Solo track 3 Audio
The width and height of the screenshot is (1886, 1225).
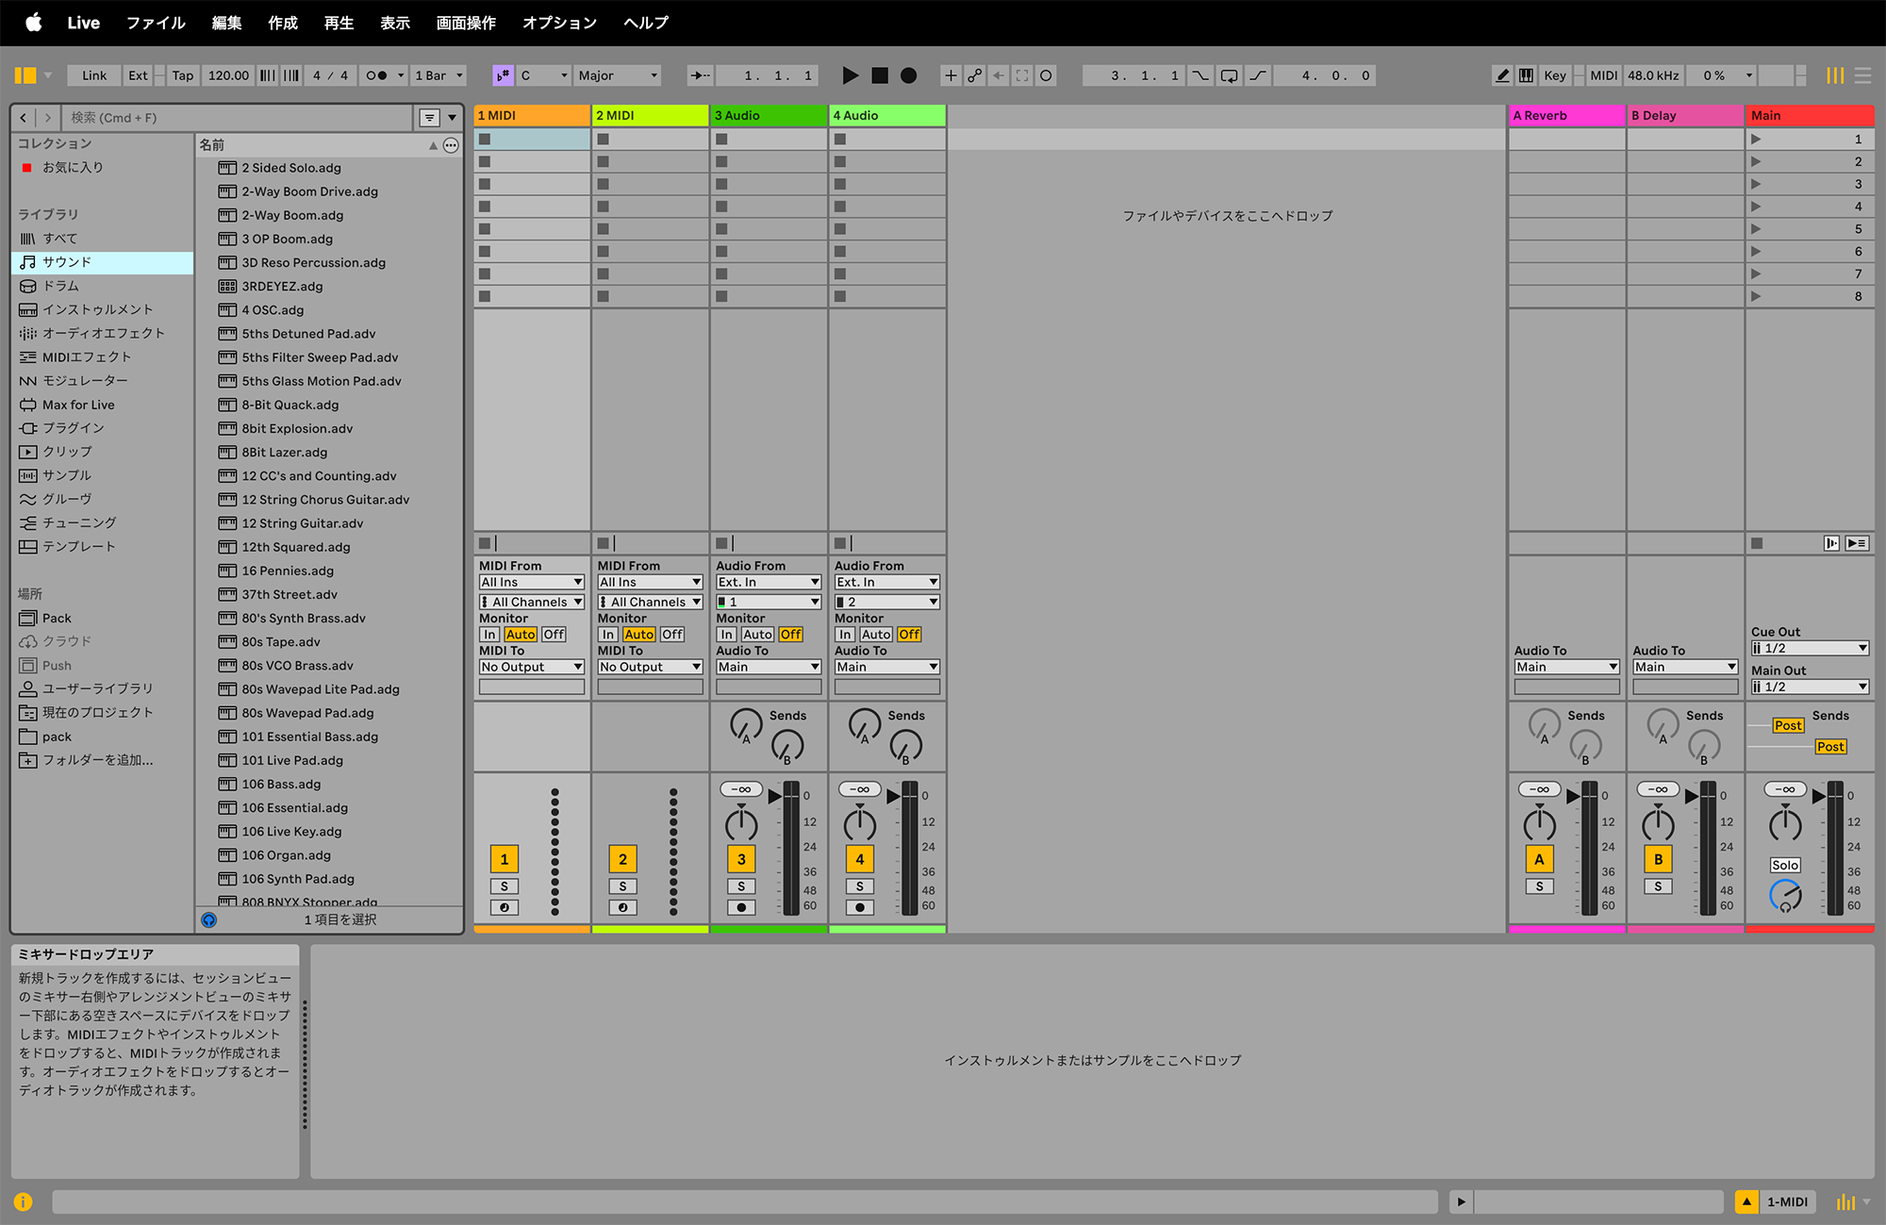[741, 886]
